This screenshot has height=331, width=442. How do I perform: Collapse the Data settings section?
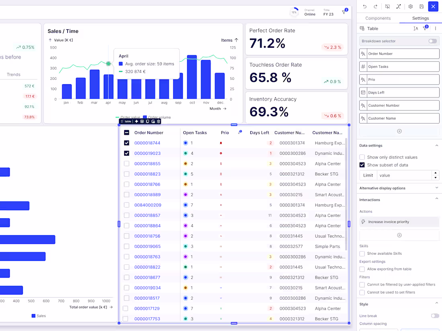click(437, 146)
